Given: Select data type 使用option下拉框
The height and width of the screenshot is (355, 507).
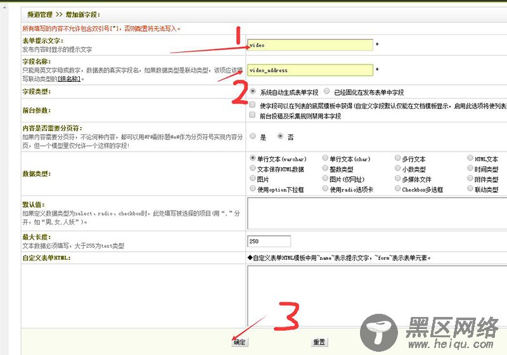Looking at the screenshot, I should (x=253, y=188).
